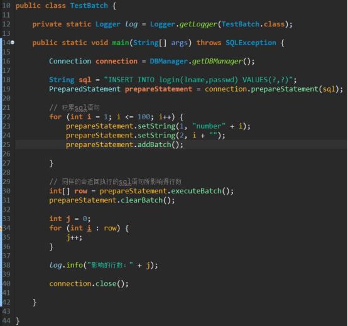Click the 100 loop limit on line 22
This screenshot has height=326, width=348.
tap(144, 117)
